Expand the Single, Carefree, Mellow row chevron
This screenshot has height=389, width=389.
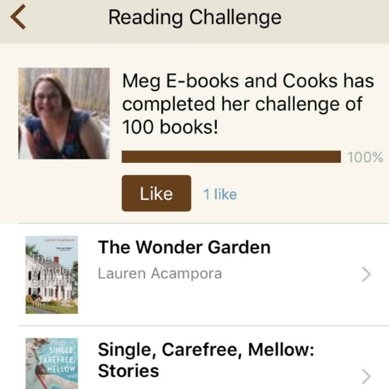pyautogui.click(x=366, y=377)
